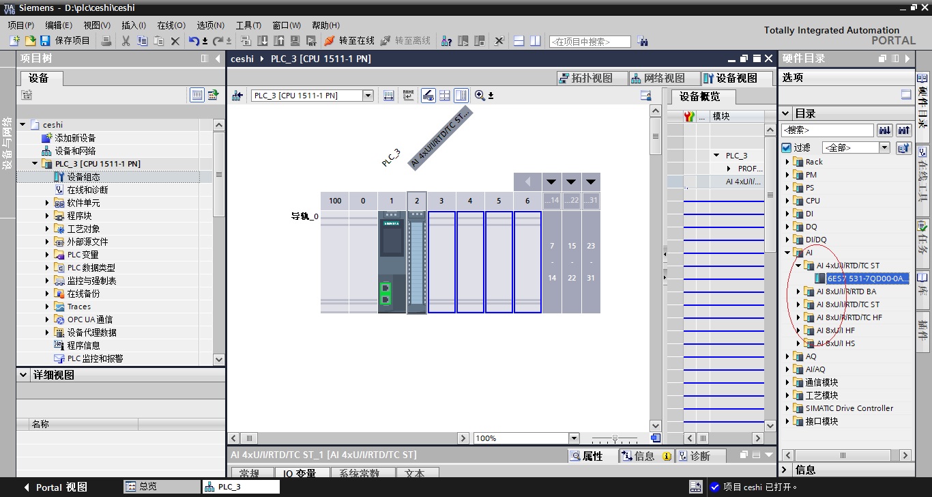Screen dimensions: 932x497
Task: Click the print icon in toolbar
Action: click(x=106, y=41)
